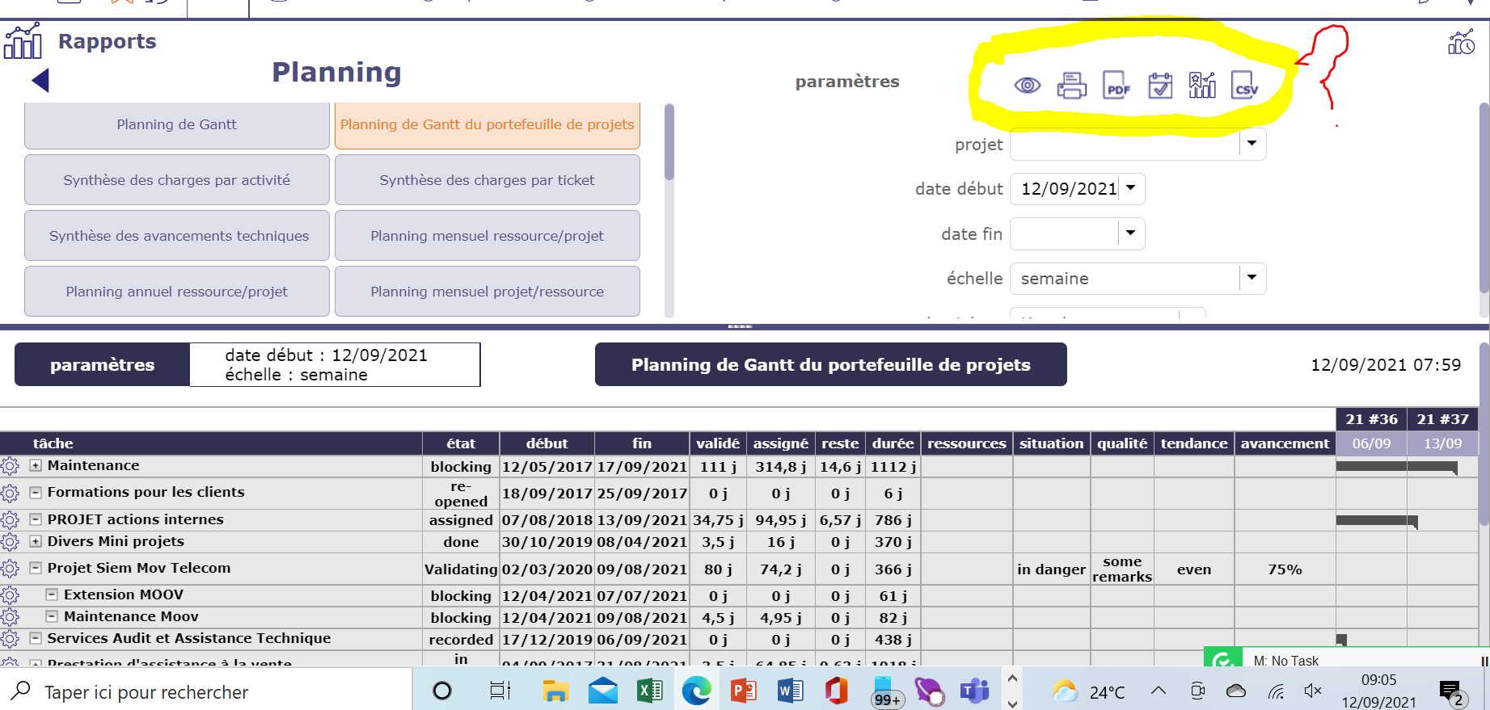Export the report as PDF
1490x710 pixels.
coord(1116,85)
